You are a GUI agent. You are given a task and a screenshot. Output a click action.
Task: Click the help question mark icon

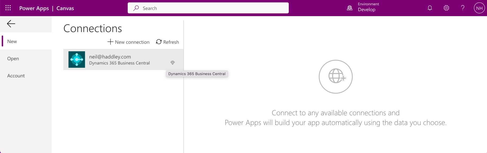[x=463, y=8]
